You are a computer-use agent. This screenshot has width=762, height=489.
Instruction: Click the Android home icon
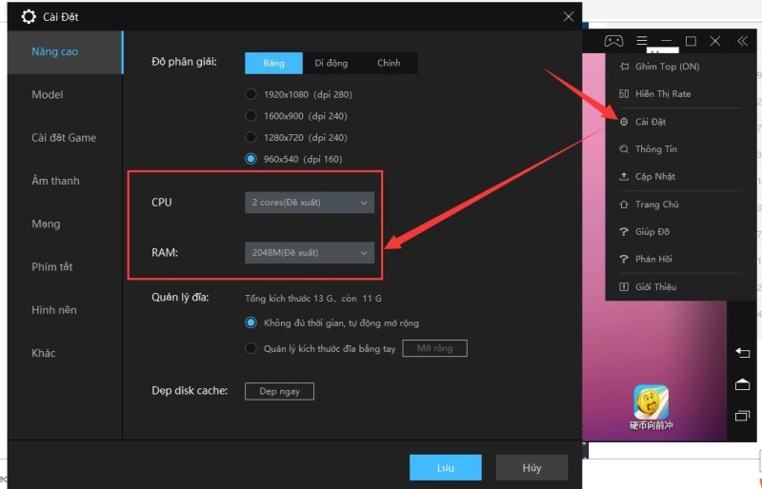742,384
